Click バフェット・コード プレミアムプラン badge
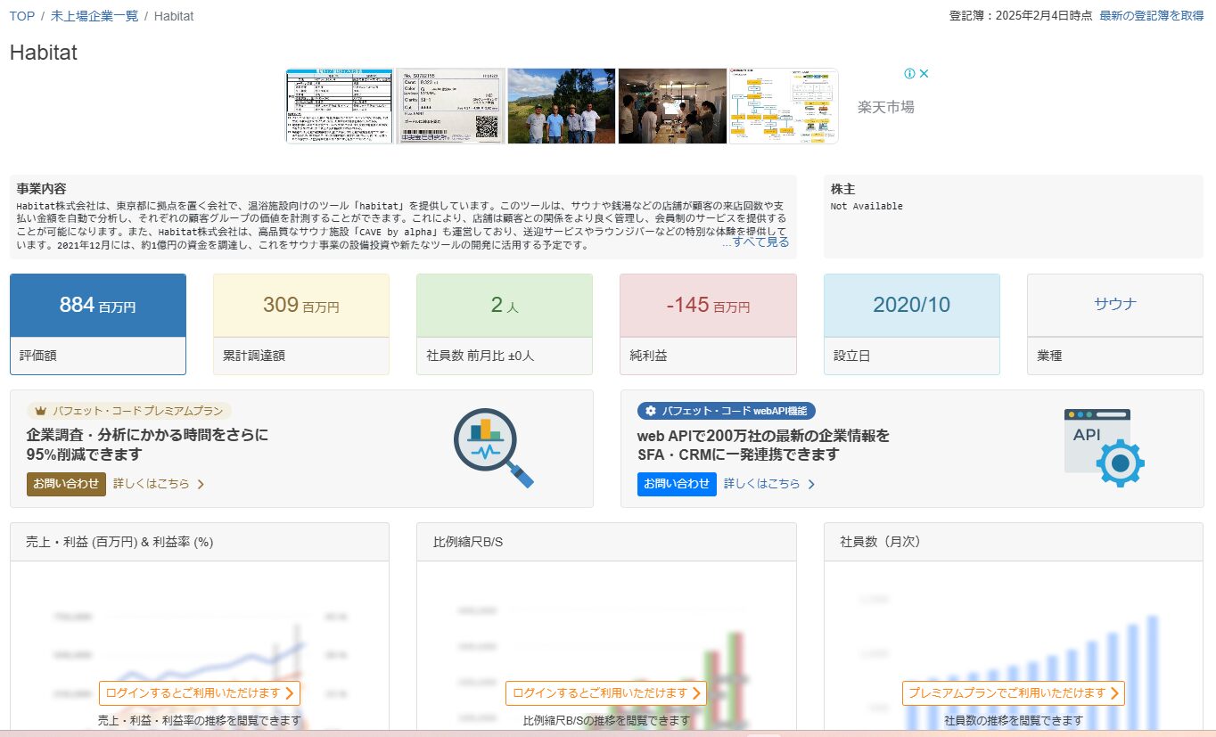 pyautogui.click(x=129, y=411)
